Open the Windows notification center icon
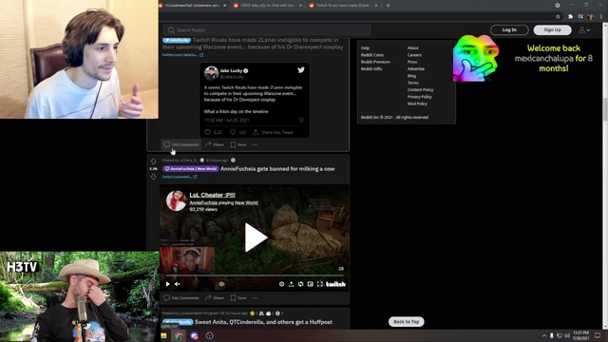 (598, 335)
